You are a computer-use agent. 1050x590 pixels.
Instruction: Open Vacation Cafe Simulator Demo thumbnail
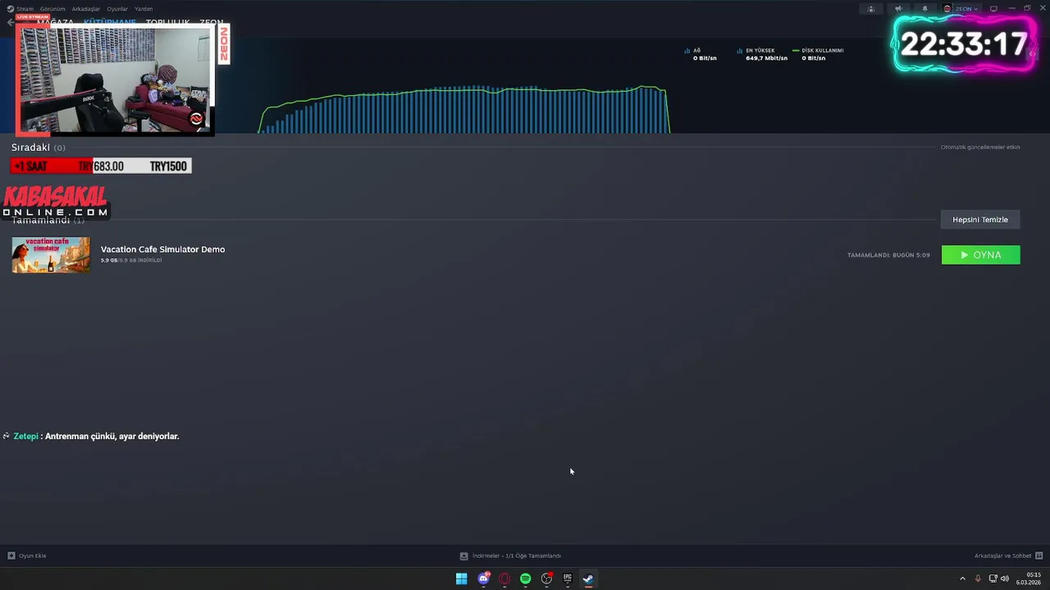(51, 255)
